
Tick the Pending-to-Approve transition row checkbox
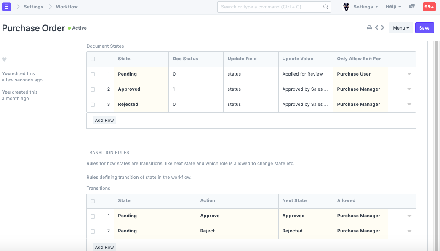(x=93, y=216)
